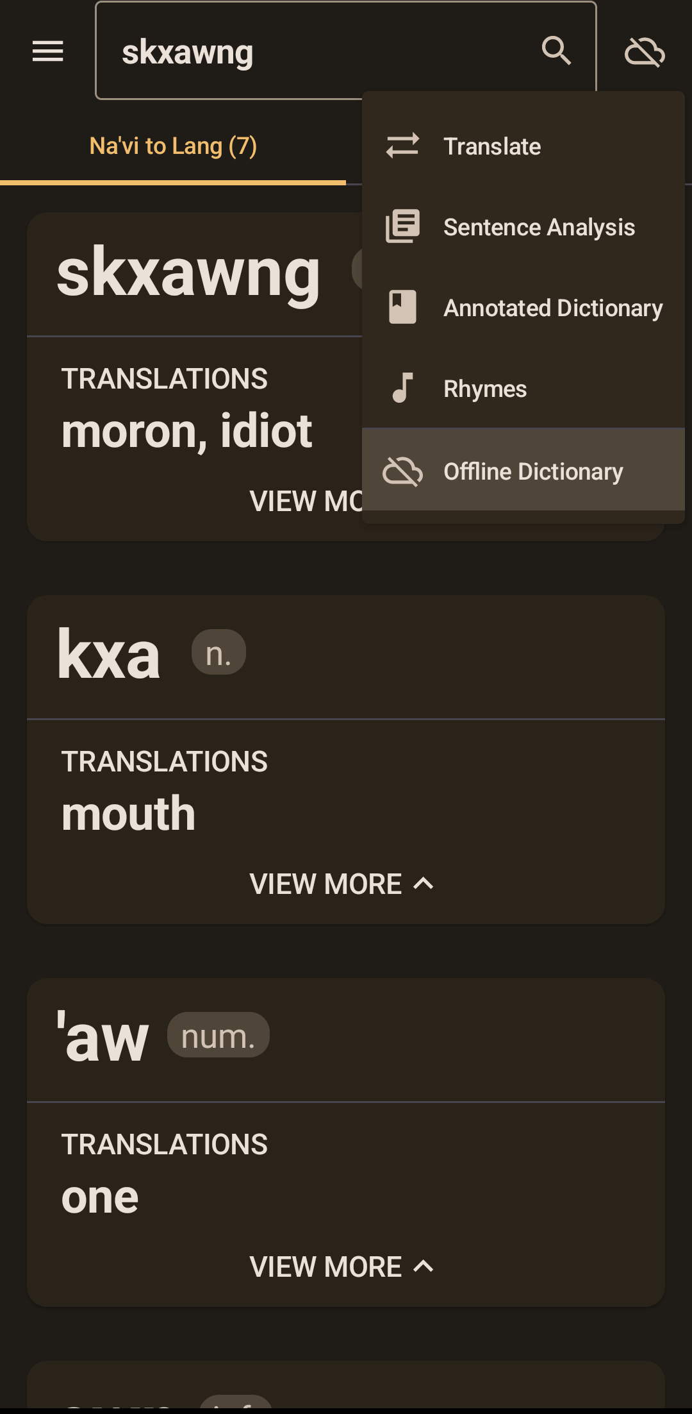
Task: Tap the num. badge on the 'aw entry
Action: tap(218, 1034)
